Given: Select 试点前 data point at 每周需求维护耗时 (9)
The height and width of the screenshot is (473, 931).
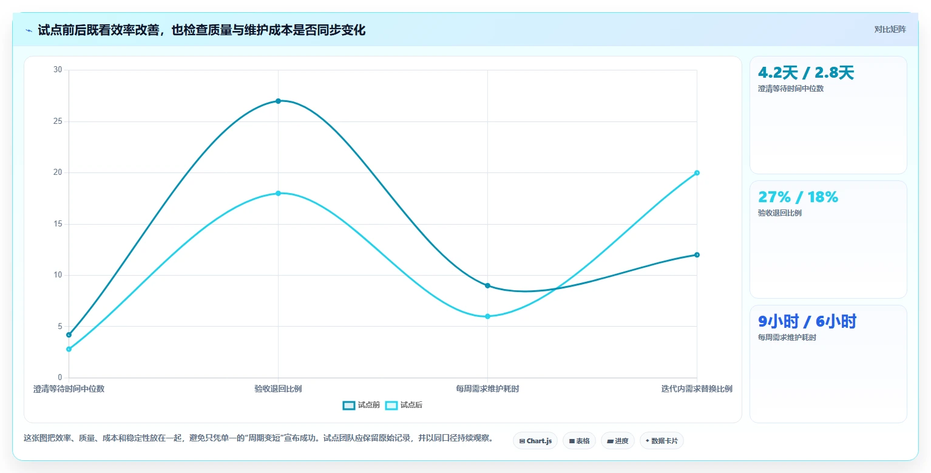Looking at the screenshot, I should 487,285.
